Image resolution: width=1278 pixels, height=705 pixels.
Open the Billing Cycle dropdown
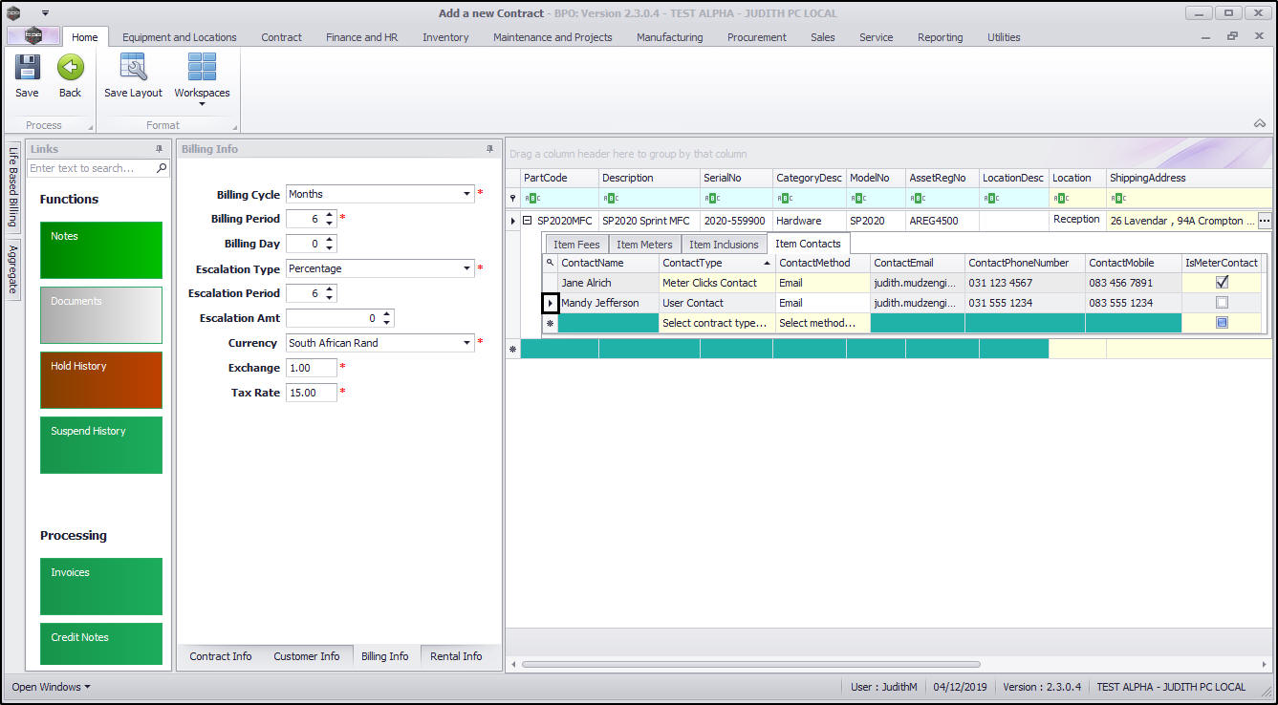(467, 194)
